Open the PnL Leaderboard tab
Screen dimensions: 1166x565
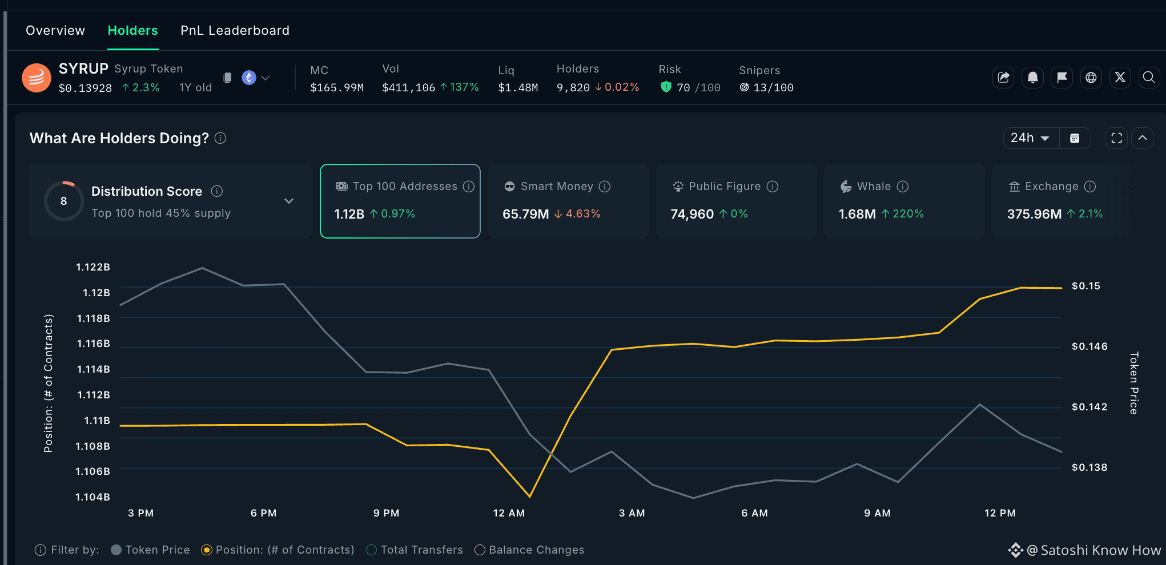235,30
